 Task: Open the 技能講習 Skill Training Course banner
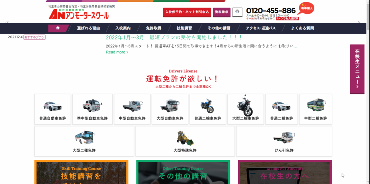(81, 172)
